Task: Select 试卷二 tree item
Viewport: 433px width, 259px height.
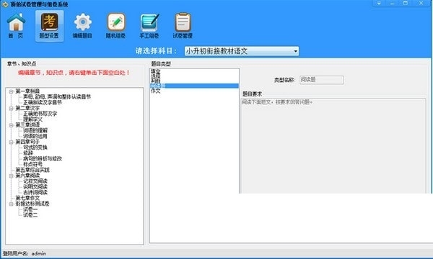Action: click(30, 215)
